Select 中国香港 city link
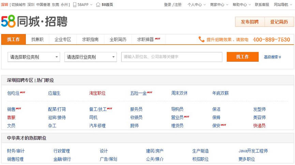 tap(43, 4)
